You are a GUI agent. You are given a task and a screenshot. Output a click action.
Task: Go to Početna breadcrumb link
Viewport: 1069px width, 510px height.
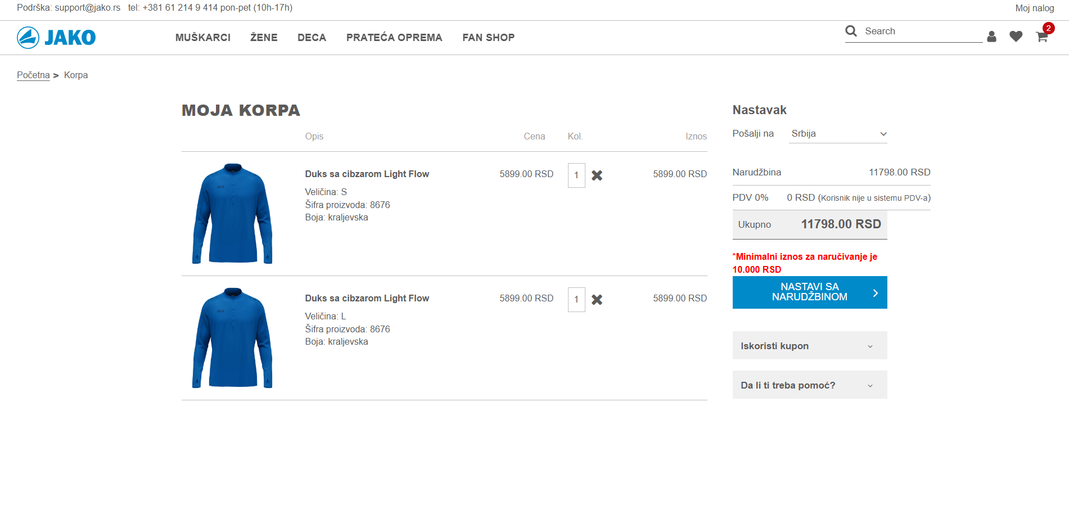click(33, 75)
